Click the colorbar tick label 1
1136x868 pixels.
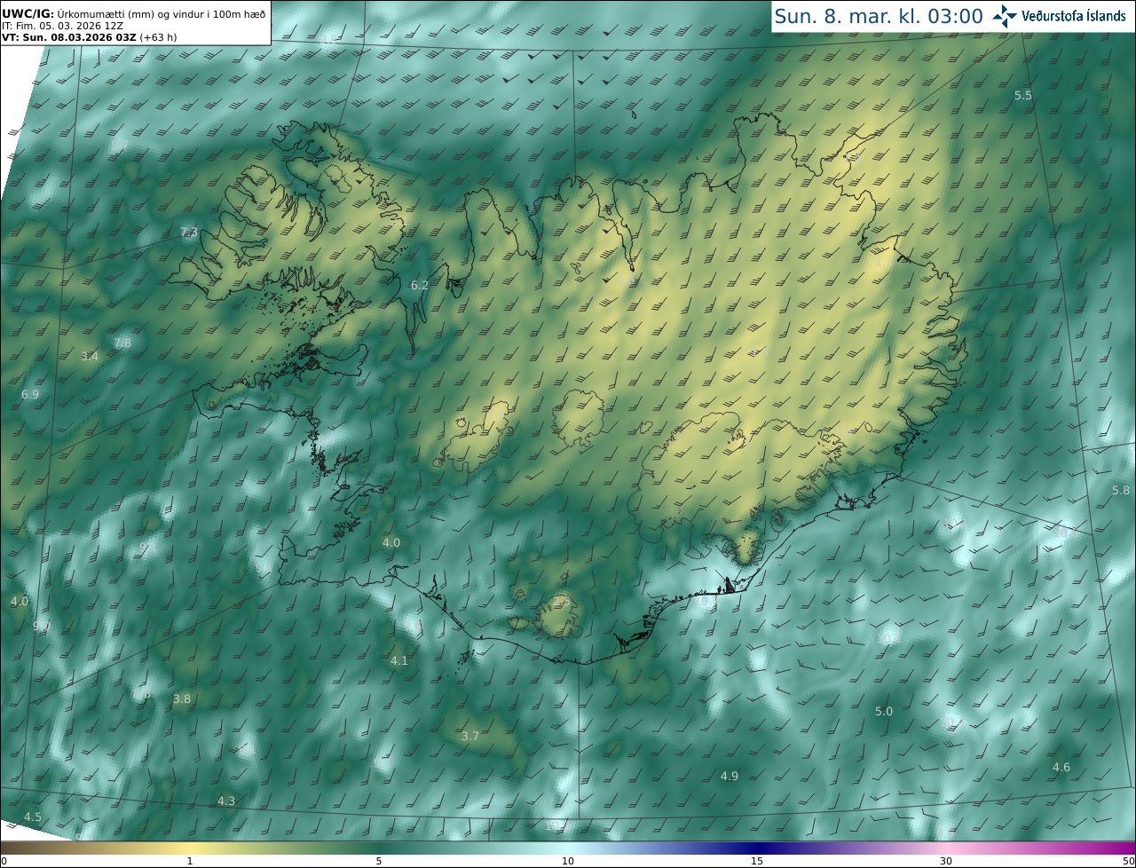click(x=190, y=861)
